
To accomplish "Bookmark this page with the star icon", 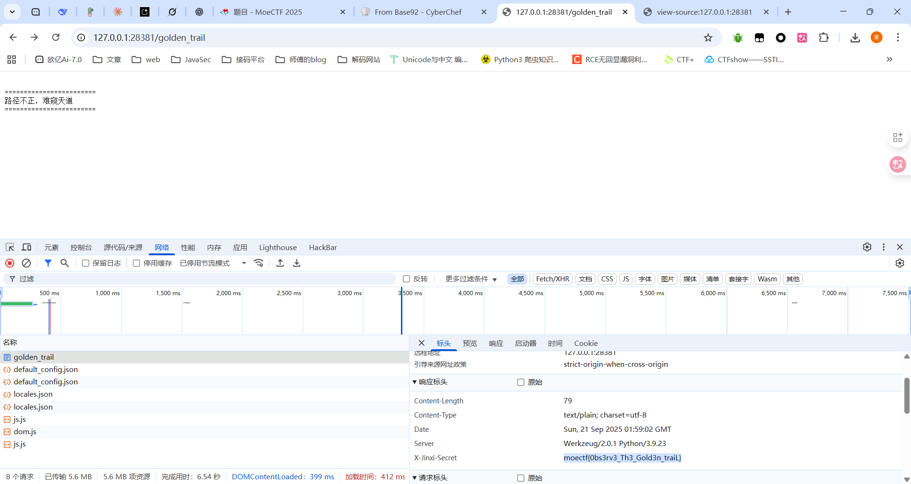I will point(708,37).
